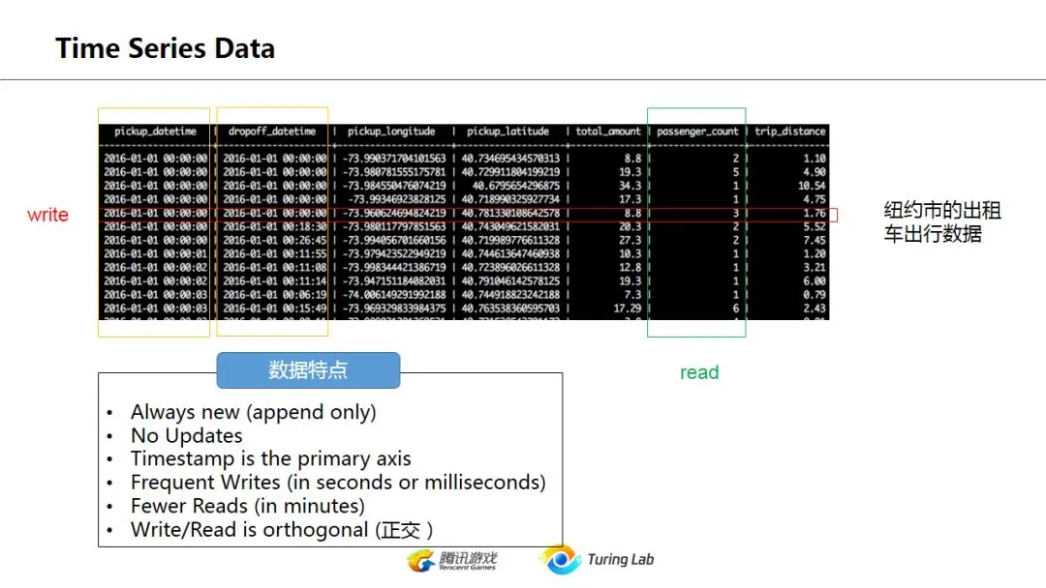
Task: Click trip_distance value 4.90
Action: [815, 172]
